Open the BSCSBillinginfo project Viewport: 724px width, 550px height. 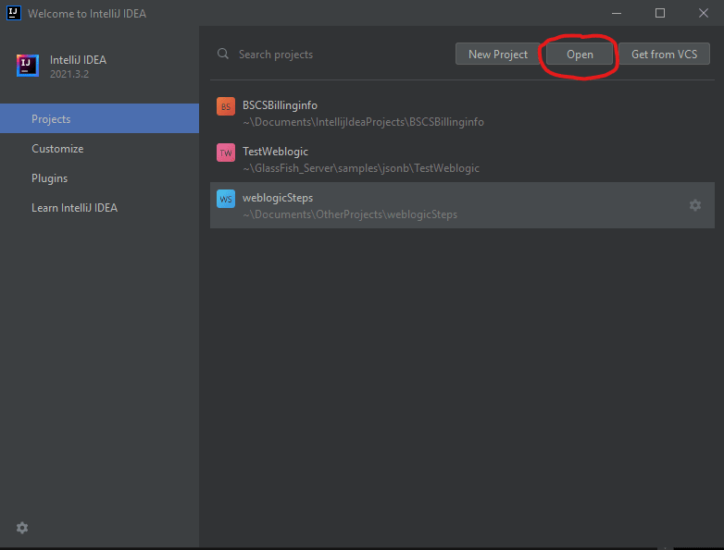(x=462, y=113)
